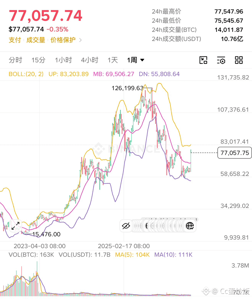Screen dimensions: 252x299
Task: Select the 1小时 timeframe
Action: [x=64, y=60]
